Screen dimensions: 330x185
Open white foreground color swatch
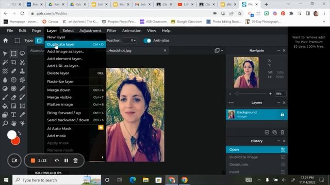coord(11,135)
